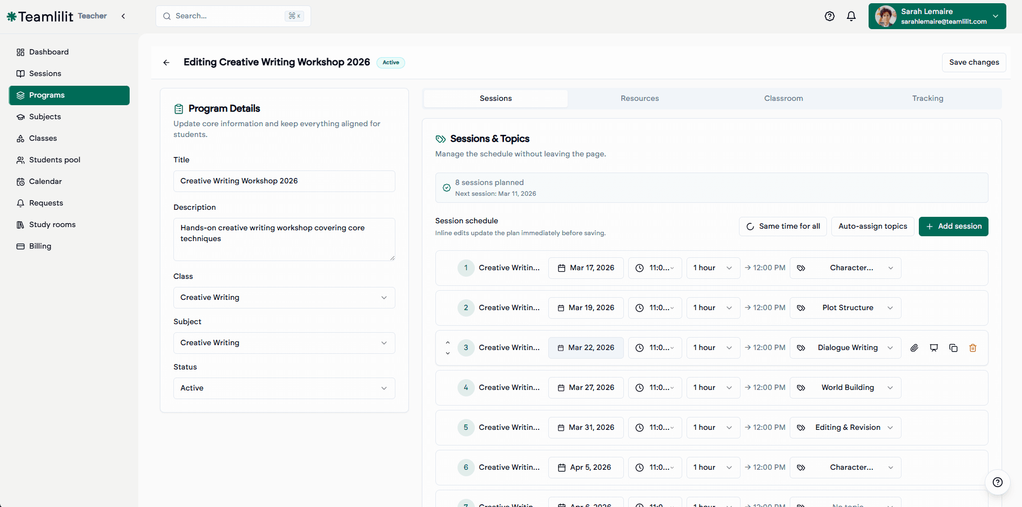Switch to the Resources tab
Image resolution: width=1022 pixels, height=507 pixels.
tap(640, 98)
